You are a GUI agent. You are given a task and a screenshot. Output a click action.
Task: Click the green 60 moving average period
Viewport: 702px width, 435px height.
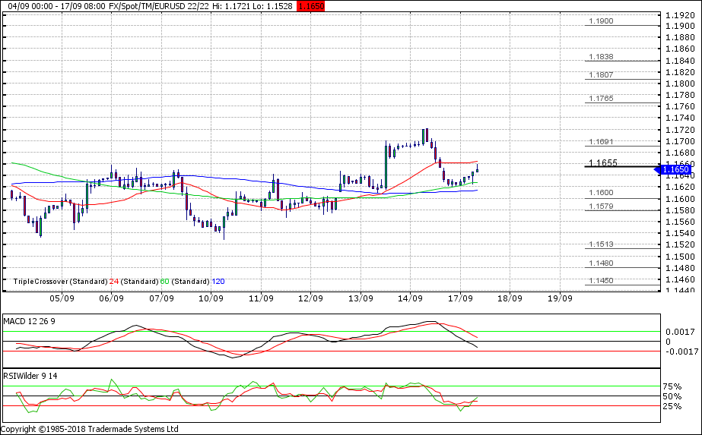click(x=165, y=282)
